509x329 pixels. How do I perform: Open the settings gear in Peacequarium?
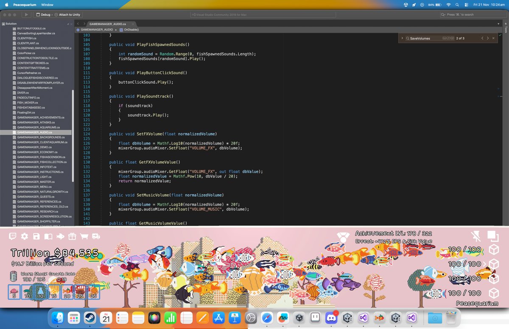point(25,237)
